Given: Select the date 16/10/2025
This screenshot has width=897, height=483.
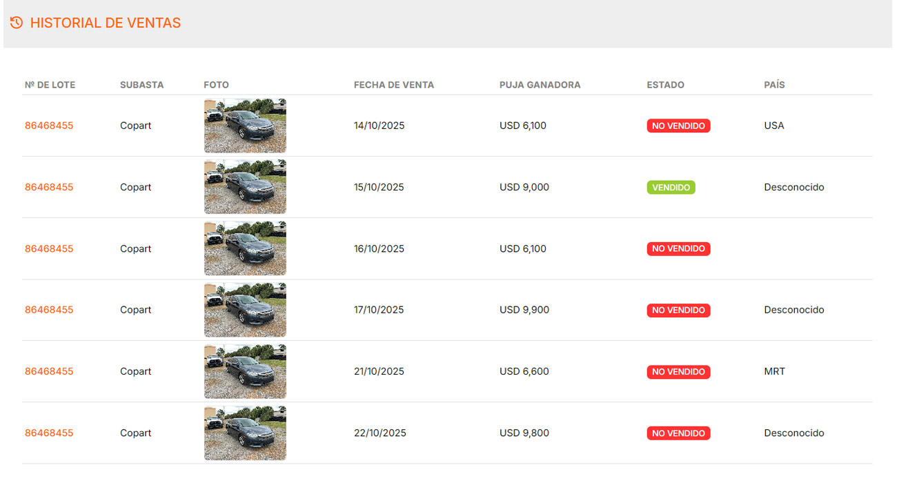Looking at the screenshot, I should (379, 248).
